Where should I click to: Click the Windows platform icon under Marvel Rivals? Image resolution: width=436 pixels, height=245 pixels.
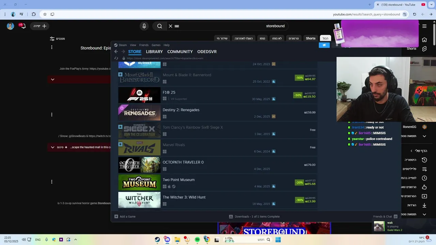165,151
